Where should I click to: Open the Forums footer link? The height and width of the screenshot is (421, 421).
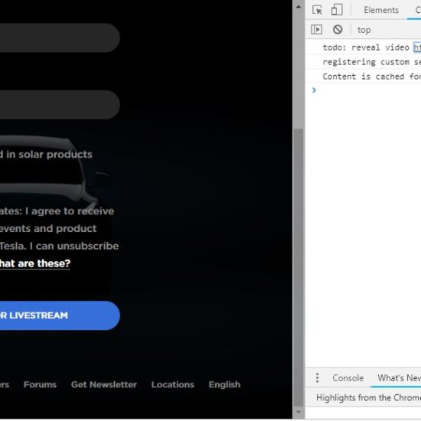click(x=40, y=384)
